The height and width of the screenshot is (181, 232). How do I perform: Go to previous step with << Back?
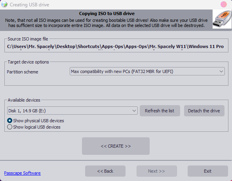click(x=105, y=171)
